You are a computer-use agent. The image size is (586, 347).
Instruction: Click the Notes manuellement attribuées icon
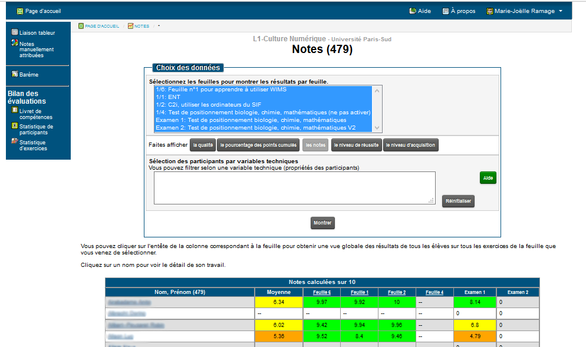(x=15, y=44)
